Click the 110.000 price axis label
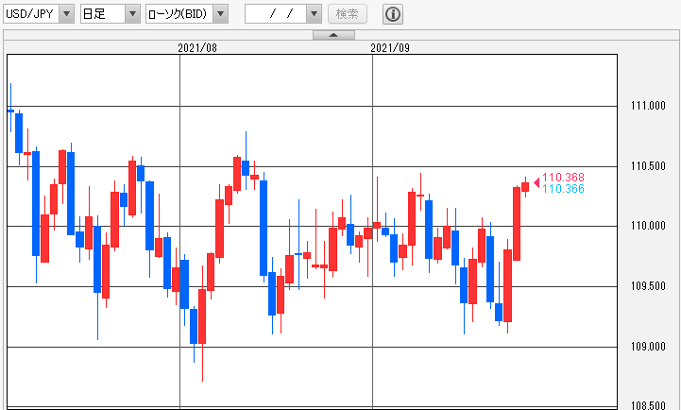 click(x=648, y=226)
